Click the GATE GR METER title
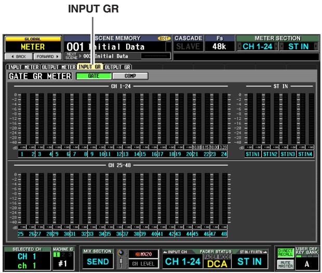The height and width of the screenshot is (273, 322). pyautogui.click(x=41, y=76)
